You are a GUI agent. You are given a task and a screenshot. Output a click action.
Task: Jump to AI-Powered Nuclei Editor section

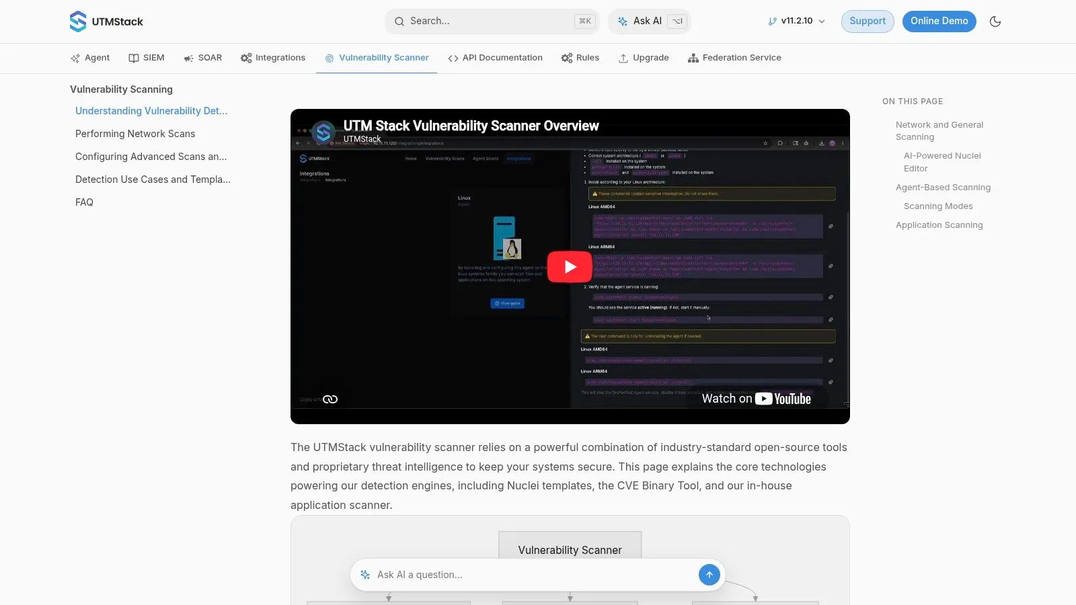[x=942, y=162]
